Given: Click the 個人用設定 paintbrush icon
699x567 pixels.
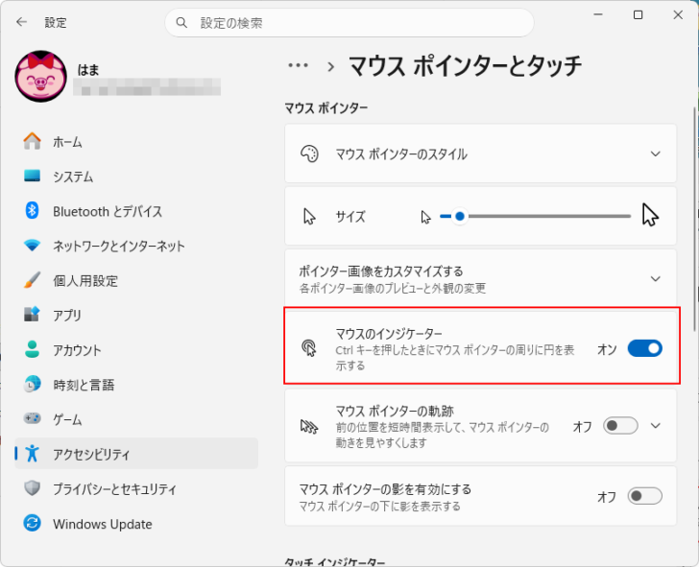Looking at the screenshot, I should click(x=32, y=280).
